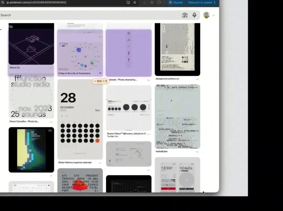Open the MIT Lincoln Laboratory poster pin

pos(31,150)
